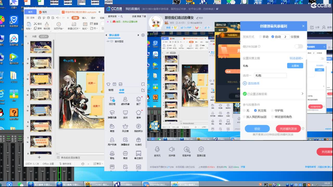Image resolution: width=333 pixels, height=187 pixels.
Task: Click the 关闭福利发放 button
Action: [x=288, y=129]
